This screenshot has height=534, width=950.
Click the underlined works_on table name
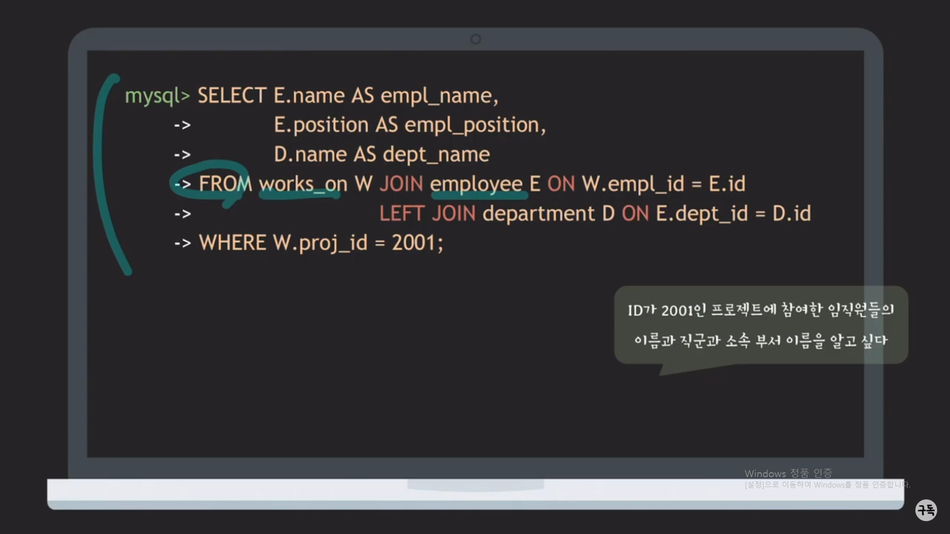click(303, 184)
